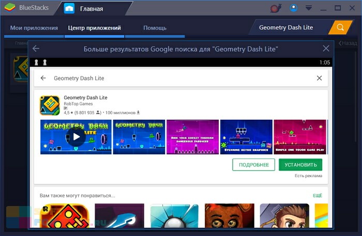362x236 pixels.
Task: Select the Центр приложений tab
Action: pyautogui.click(x=94, y=28)
